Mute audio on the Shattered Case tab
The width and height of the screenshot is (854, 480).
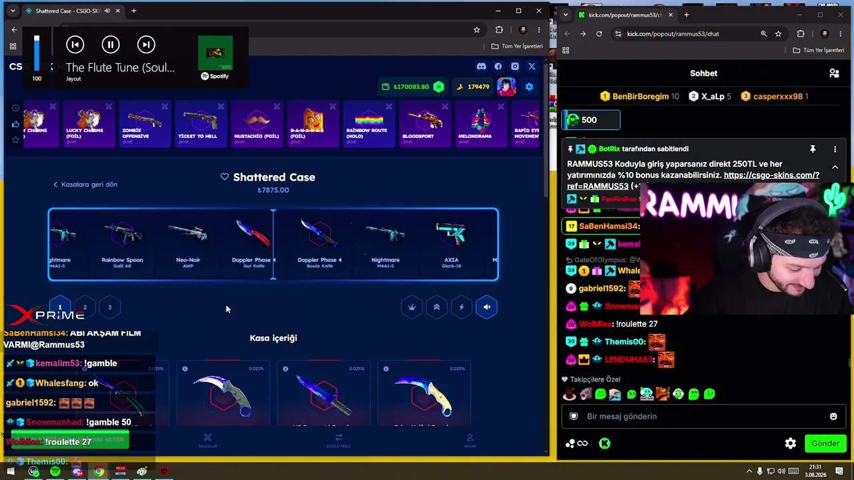point(107,11)
